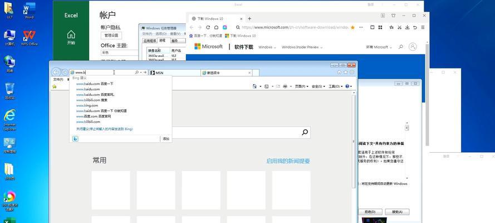This screenshot has width=495, height=223.
Task: Click the search magnifier in new tab page
Action: 305,132
